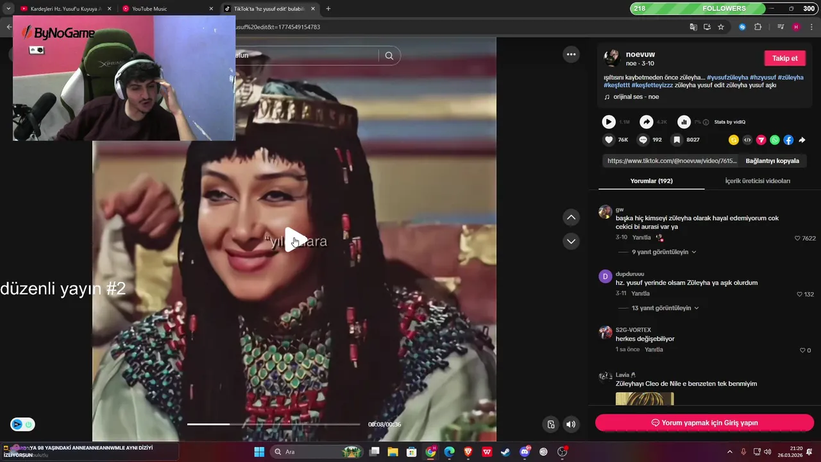The image size is (821, 462).
Task: Open the three-dots more options menu
Action: [x=571, y=55]
